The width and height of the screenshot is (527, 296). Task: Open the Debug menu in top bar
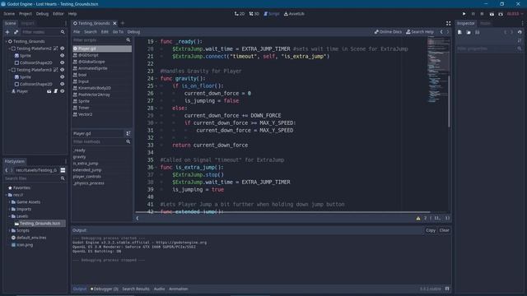[x=42, y=14]
